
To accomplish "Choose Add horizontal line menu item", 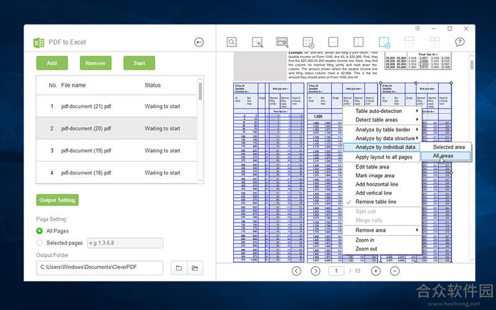I will pyautogui.click(x=382, y=184).
